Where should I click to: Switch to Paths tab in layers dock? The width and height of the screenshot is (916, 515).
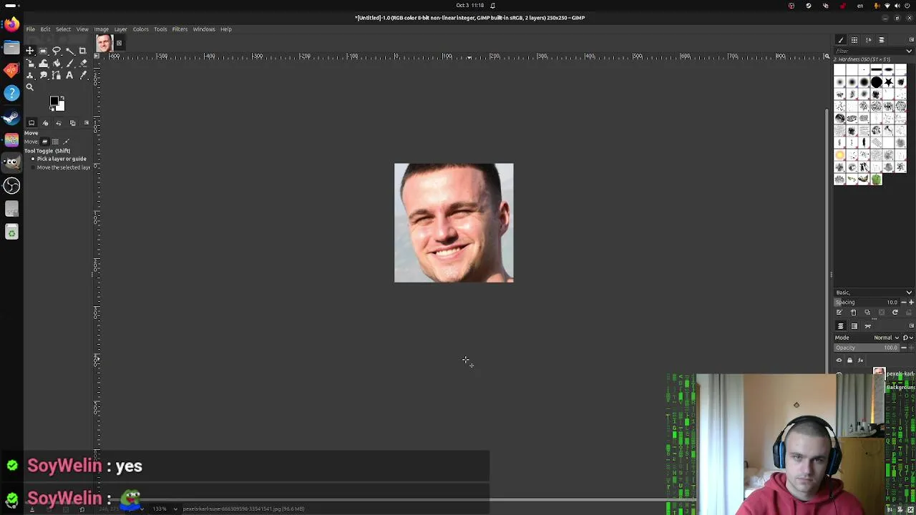tap(868, 326)
